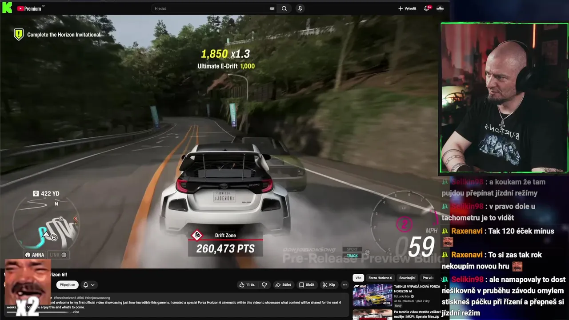Open the notifications bell in header

[427, 8]
